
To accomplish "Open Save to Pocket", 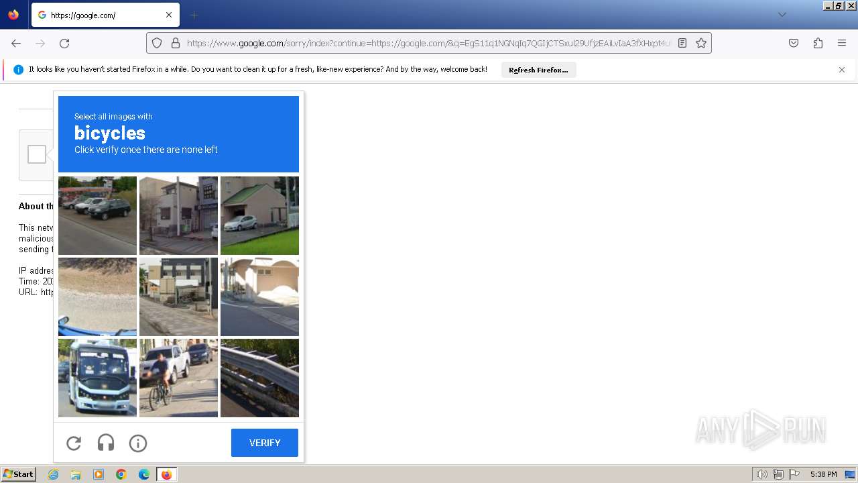I will click(794, 43).
